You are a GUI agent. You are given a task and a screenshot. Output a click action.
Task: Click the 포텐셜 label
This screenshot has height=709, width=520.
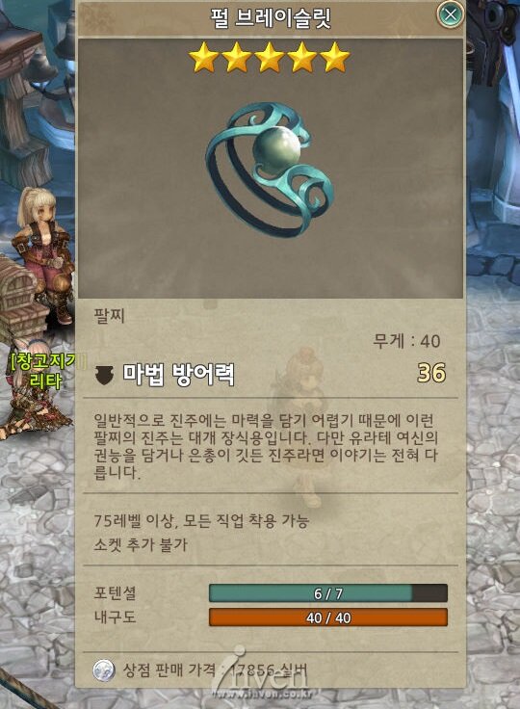pos(115,592)
